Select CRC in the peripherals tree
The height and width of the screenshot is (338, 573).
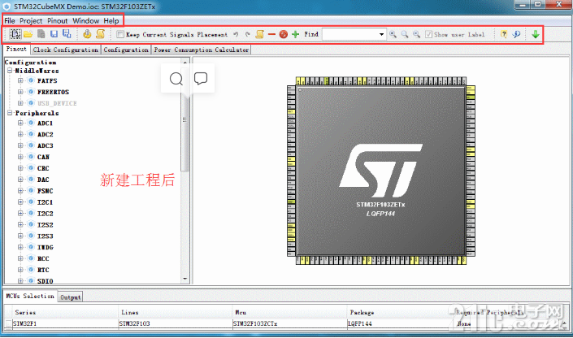coord(43,168)
